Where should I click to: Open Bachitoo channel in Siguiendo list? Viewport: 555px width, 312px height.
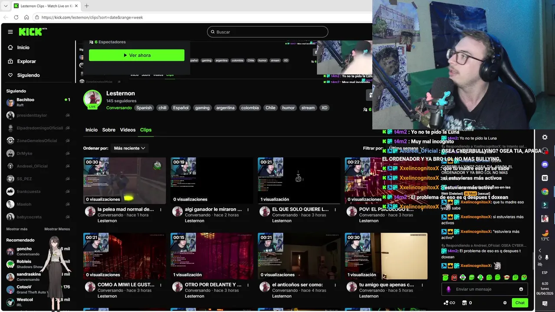click(38, 102)
